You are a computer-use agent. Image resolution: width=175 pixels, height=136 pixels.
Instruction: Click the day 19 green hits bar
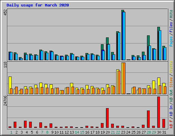[x=102, y=52]
